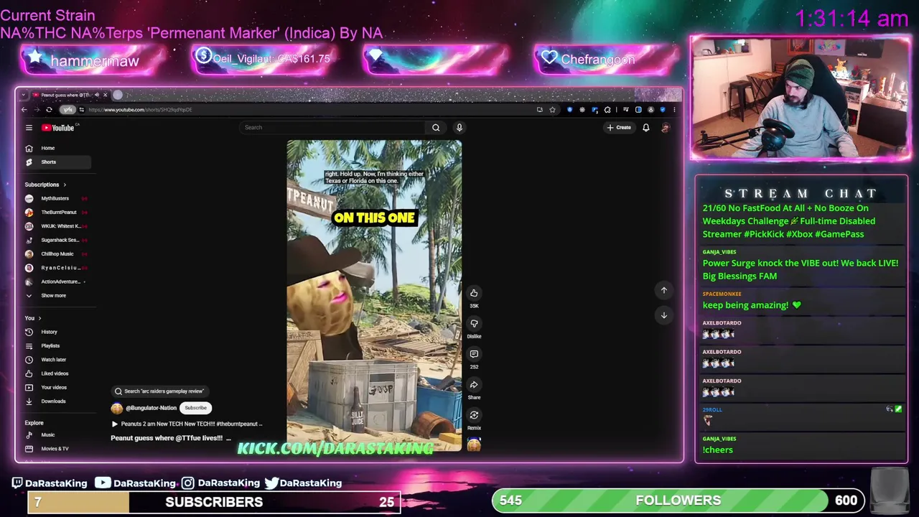
Task: Start voice search with microphone icon
Action: coord(459,128)
